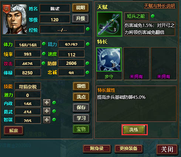Screen dimensions: 181x157
Task: Open the 天赋与特长说明 link
Action: point(160,6)
